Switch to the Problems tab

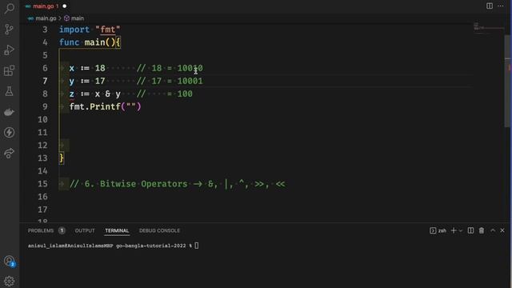(41, 230)
